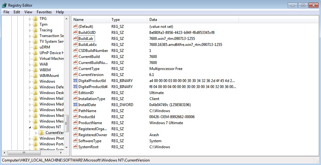Open the Help menu
This screenshot has width=321, height=165.
point(60,12)
